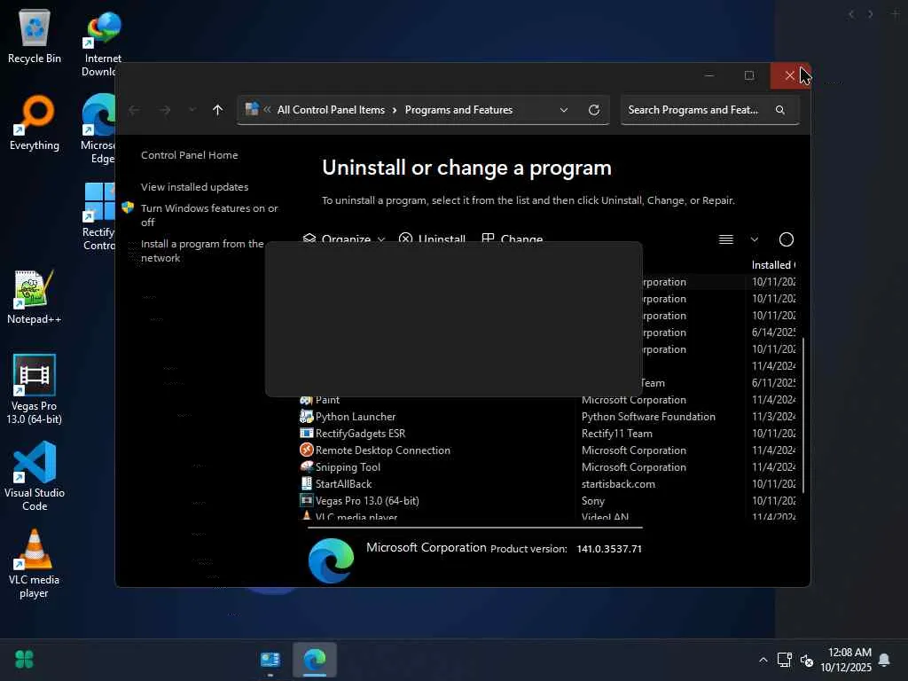Open notifications bell icon
Viewport: 908px width, 681px height.
point(884,660)
